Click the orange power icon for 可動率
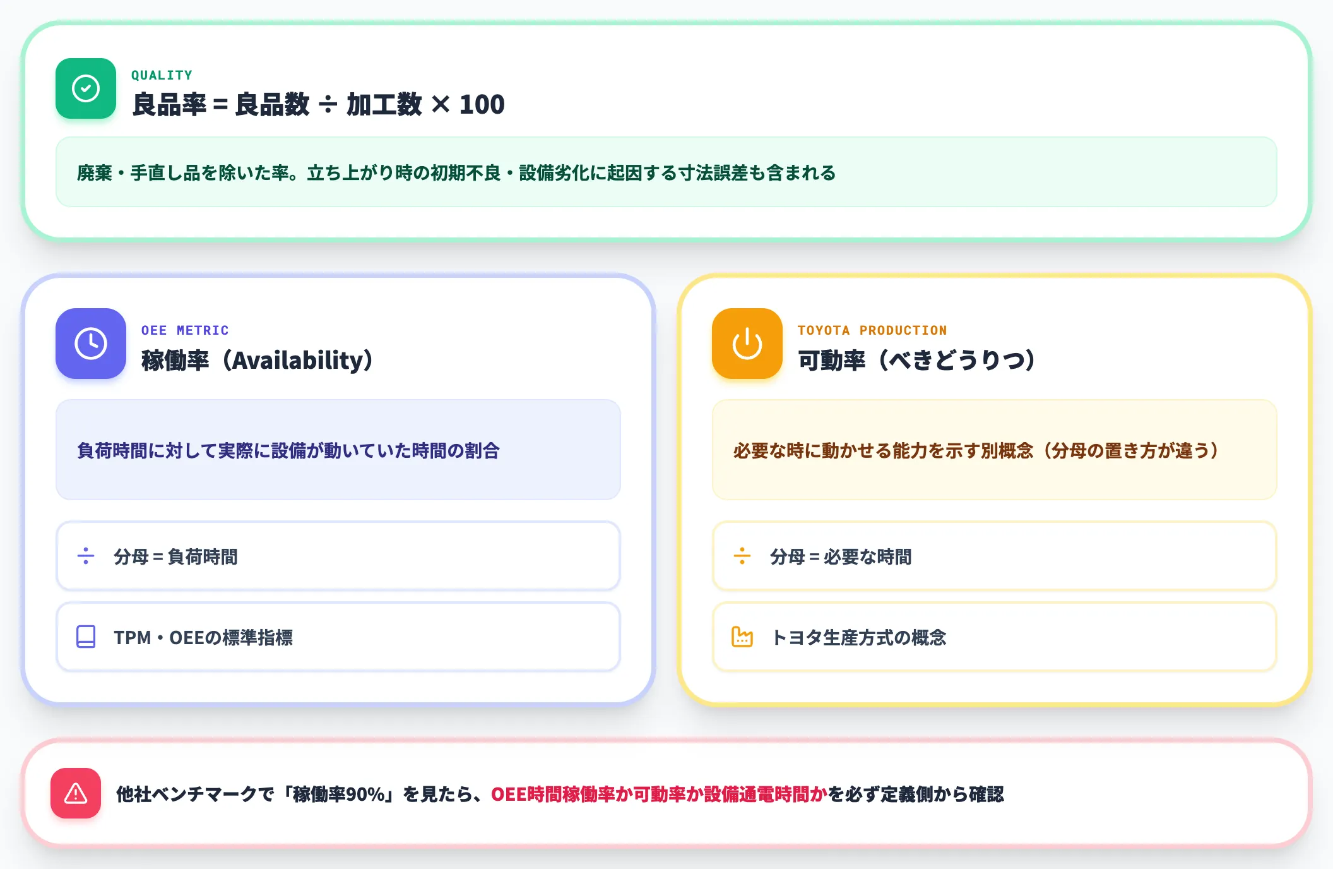This screenshot has width=1333, height=869. click(x=747, y=344)
